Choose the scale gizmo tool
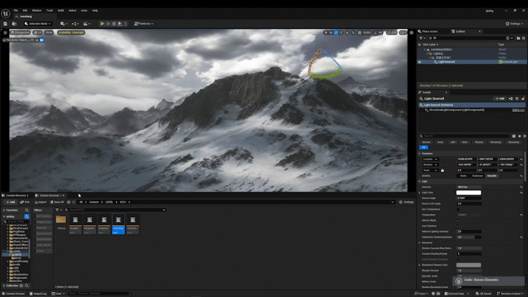Viewport: 528px width, 297px height. point(341,33)
